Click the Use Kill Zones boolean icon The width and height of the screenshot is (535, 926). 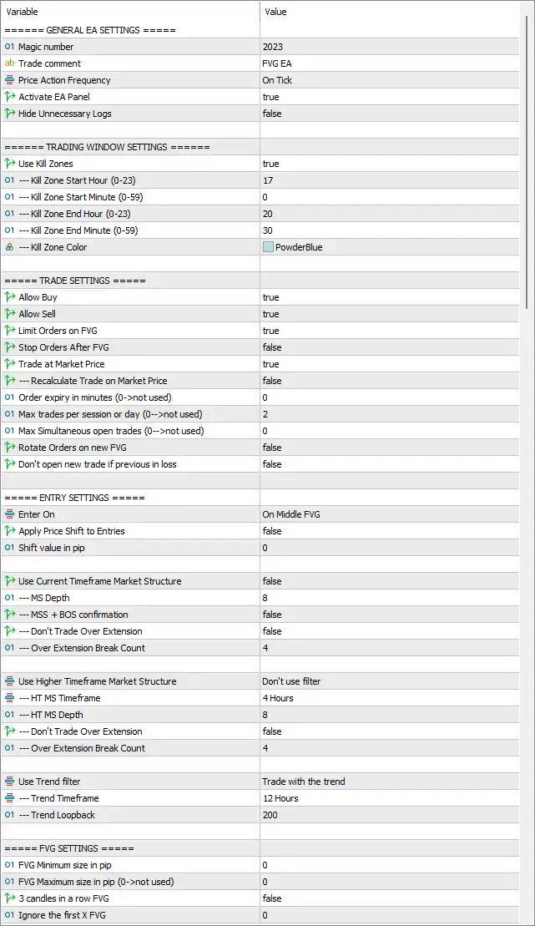click(9, 164)
